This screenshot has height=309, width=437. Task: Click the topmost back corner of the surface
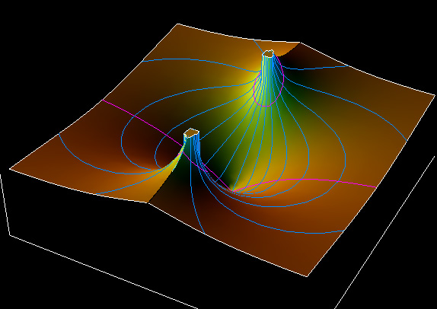pyautogui.click(x=177, y=24)
